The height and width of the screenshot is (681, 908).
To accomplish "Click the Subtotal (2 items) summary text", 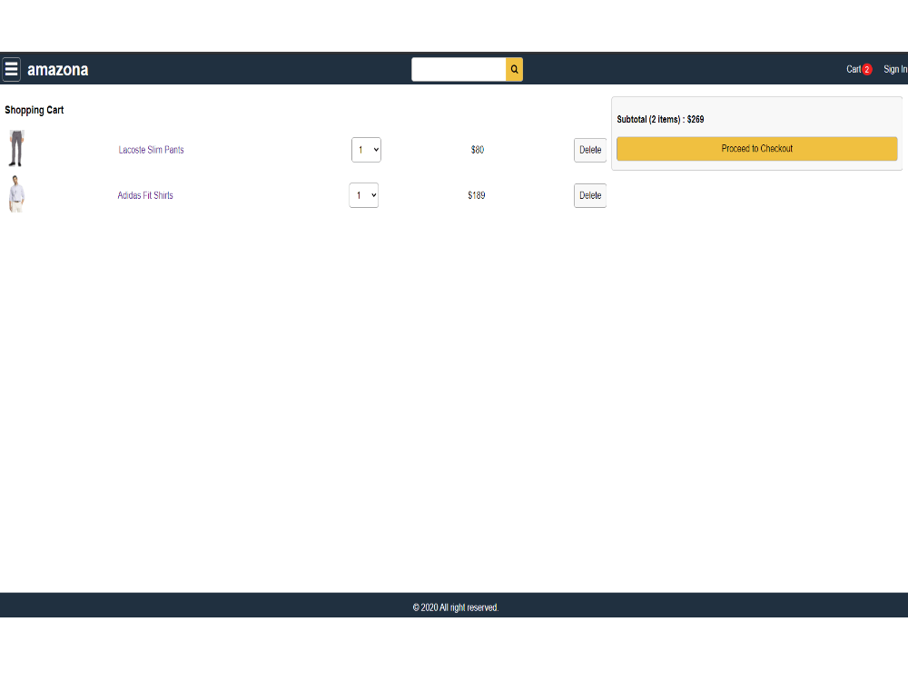I will [x=661, y=119].
